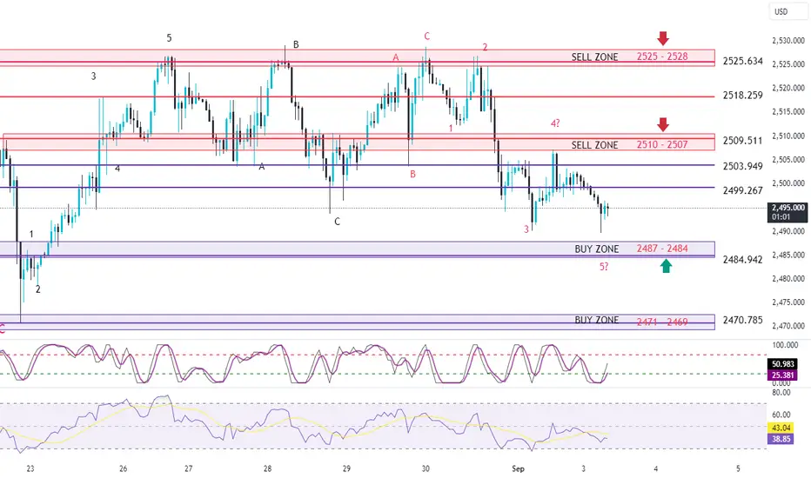Click the 2471 - 2469 range text
The width and height of the screenshot is (811, 478).
point(662,322)
